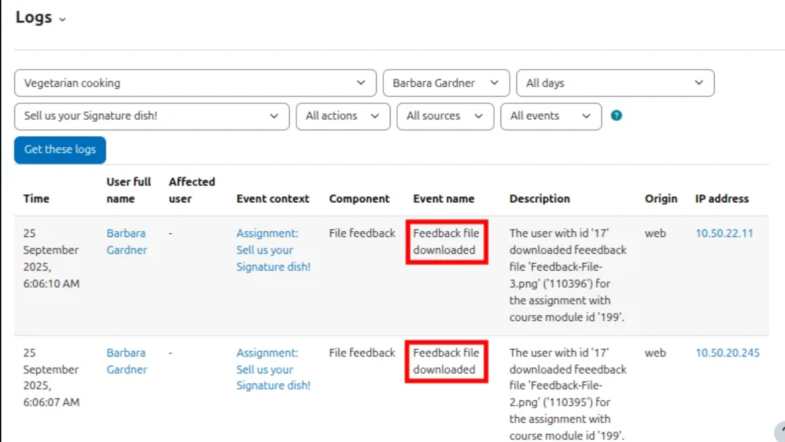Open the All sources dropdown
This screenshot has height=442, width=785.
point(445,116)
